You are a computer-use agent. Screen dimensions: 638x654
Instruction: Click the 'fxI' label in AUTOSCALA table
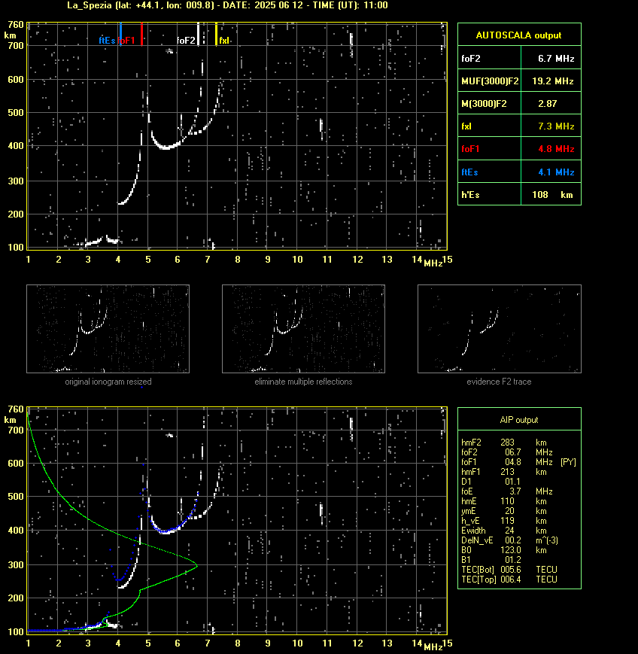[x=466, y=126]
